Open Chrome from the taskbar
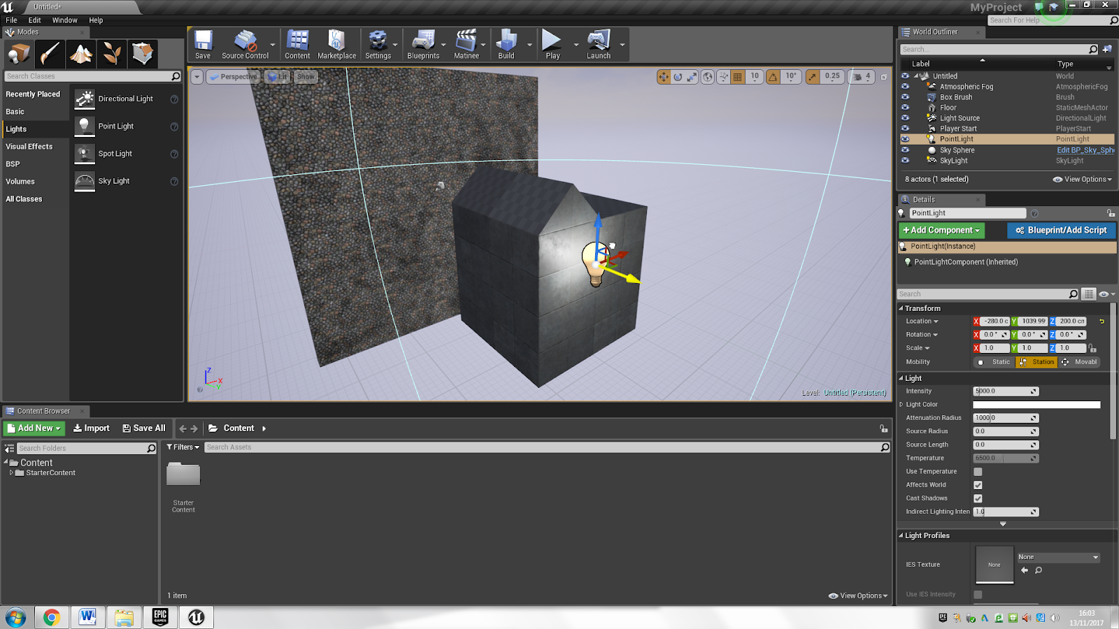The height and width of the screenshot is (629, 1119). pos(51,617)
